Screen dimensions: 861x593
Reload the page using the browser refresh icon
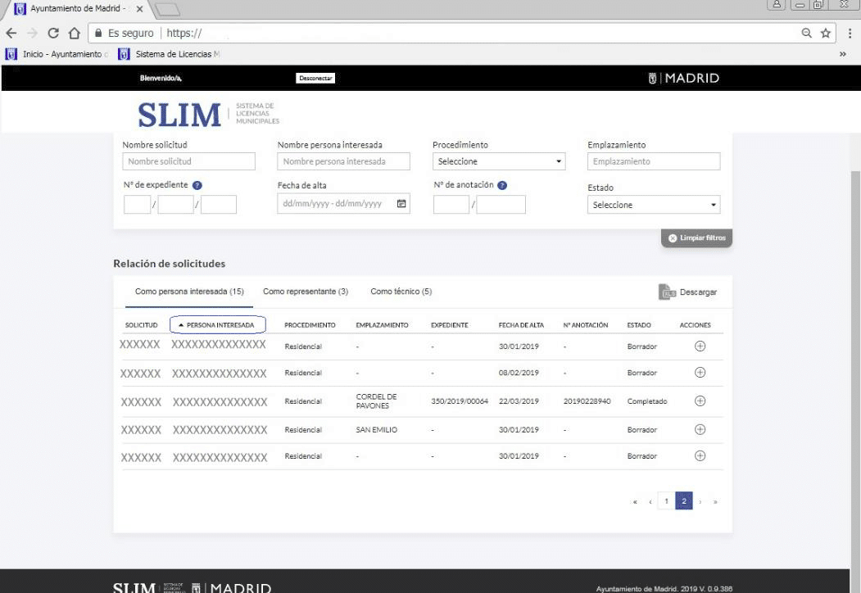[x=53, y=34]
